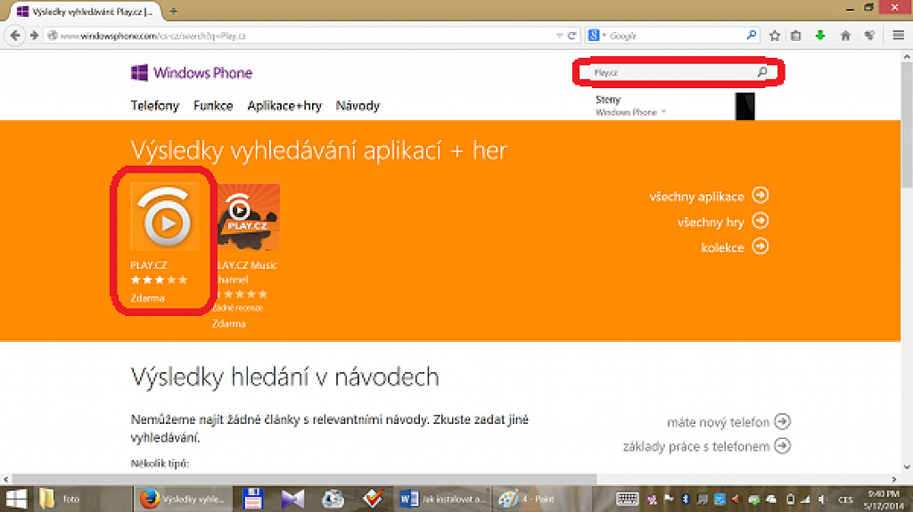Viewport: 913px width, 512px height.
Task: Open the Aplikace+hry menu
Action: pyautogui.click(x=284, y=105)
